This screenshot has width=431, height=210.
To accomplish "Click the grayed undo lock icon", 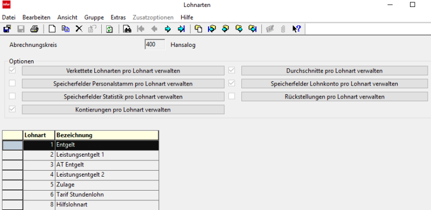I will click(92, 29).
